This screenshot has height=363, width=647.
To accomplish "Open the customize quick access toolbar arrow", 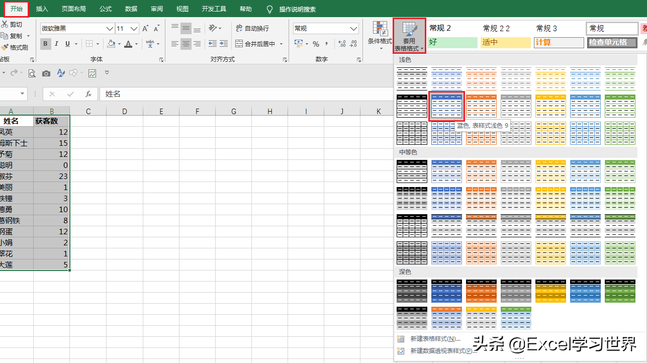I will (x=107, y=73).
